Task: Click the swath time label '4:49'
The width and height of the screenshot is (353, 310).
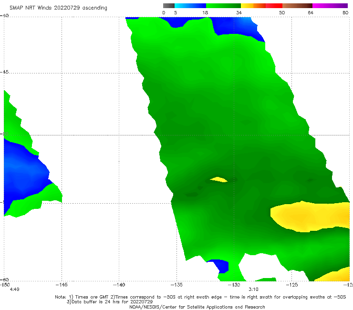Action: point(14,289)
